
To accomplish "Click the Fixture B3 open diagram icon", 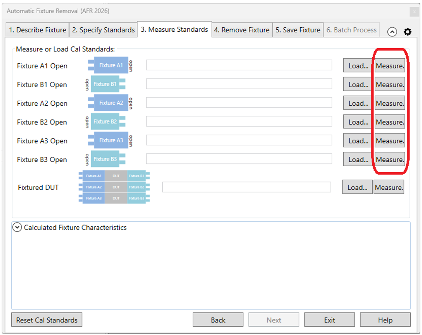I will tap(106, 159).
